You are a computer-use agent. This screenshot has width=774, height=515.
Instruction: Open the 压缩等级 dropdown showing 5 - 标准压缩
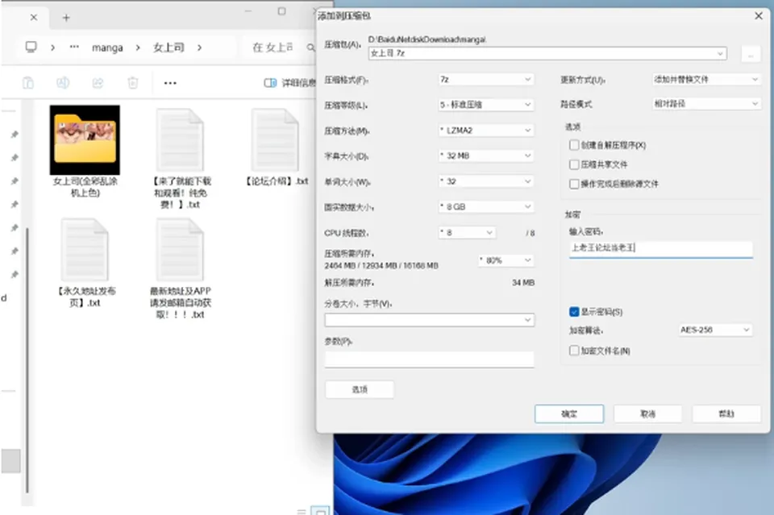point(485,105)
